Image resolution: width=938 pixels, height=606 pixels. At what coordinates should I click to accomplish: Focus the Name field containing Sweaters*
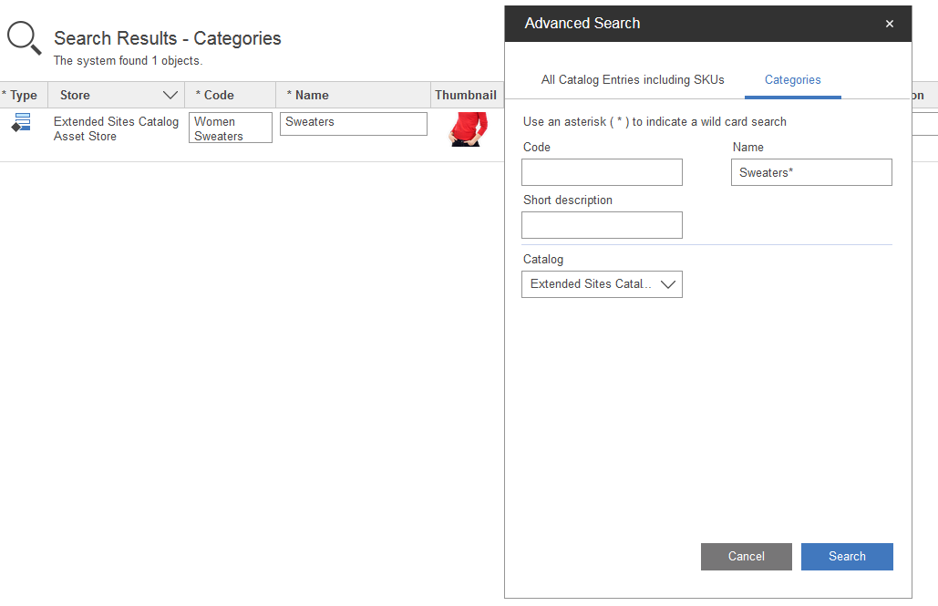[x=810, y=172]
